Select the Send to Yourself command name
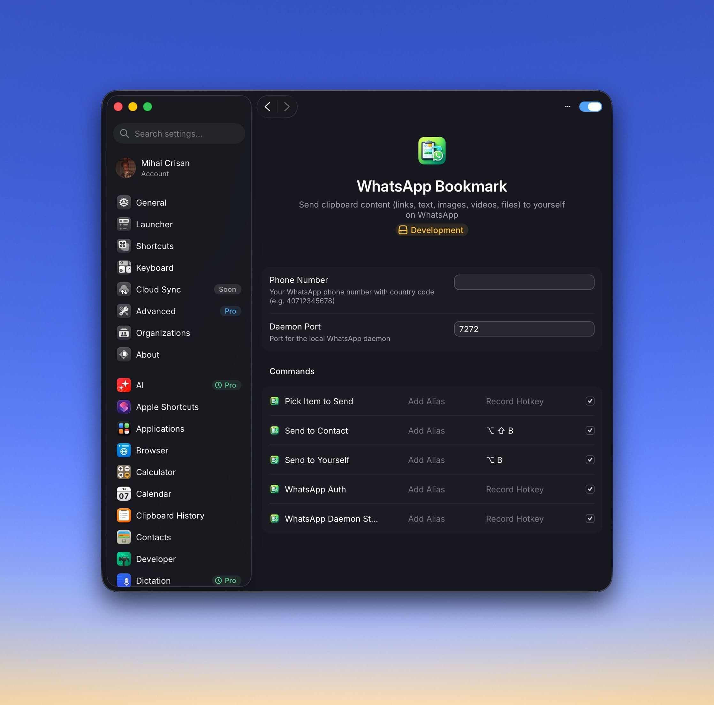This screenshot has width=714, height=705. pos(317,460)
